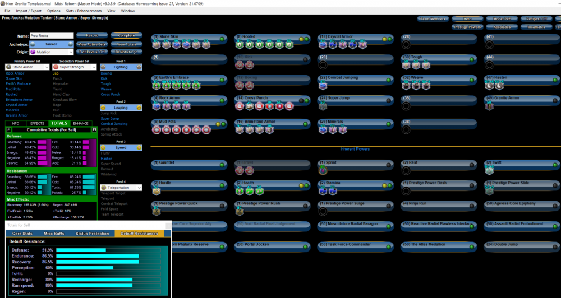Click the View Active Sets button
The height and width of the screenshot is (298, 561).
click(x=92, y=44)
